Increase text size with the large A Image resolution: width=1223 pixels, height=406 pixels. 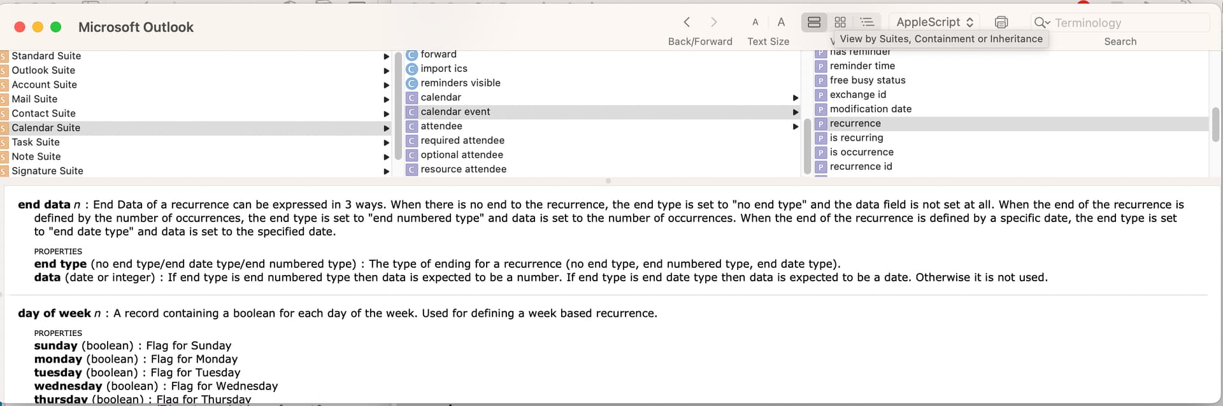pos(781,22)
